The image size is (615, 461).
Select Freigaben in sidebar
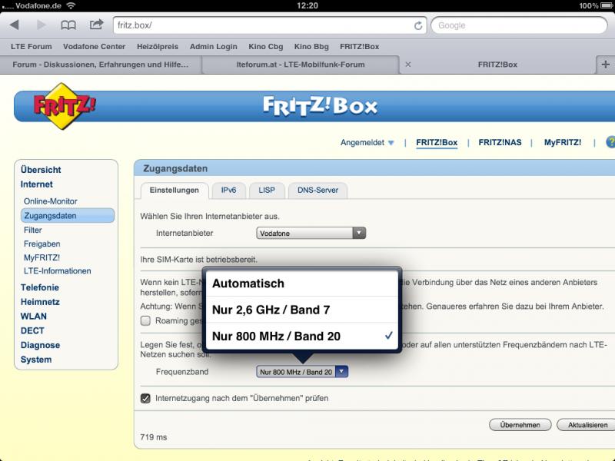(42, 244)
